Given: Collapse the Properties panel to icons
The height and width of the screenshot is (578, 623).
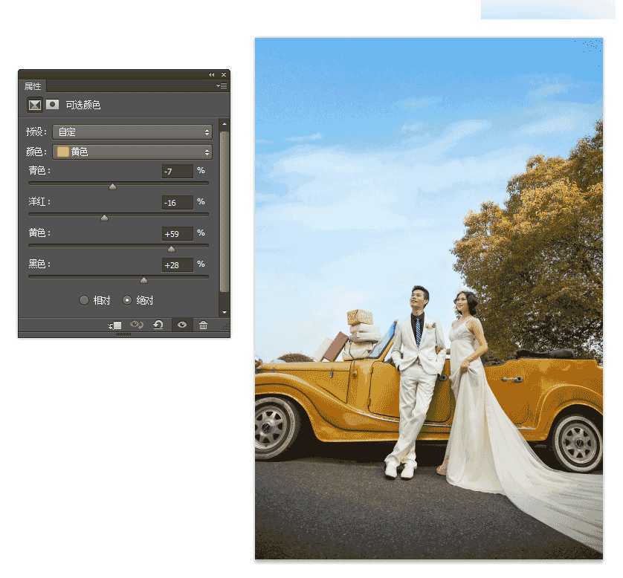Looking at the screenshot, I should pos(210,74).
